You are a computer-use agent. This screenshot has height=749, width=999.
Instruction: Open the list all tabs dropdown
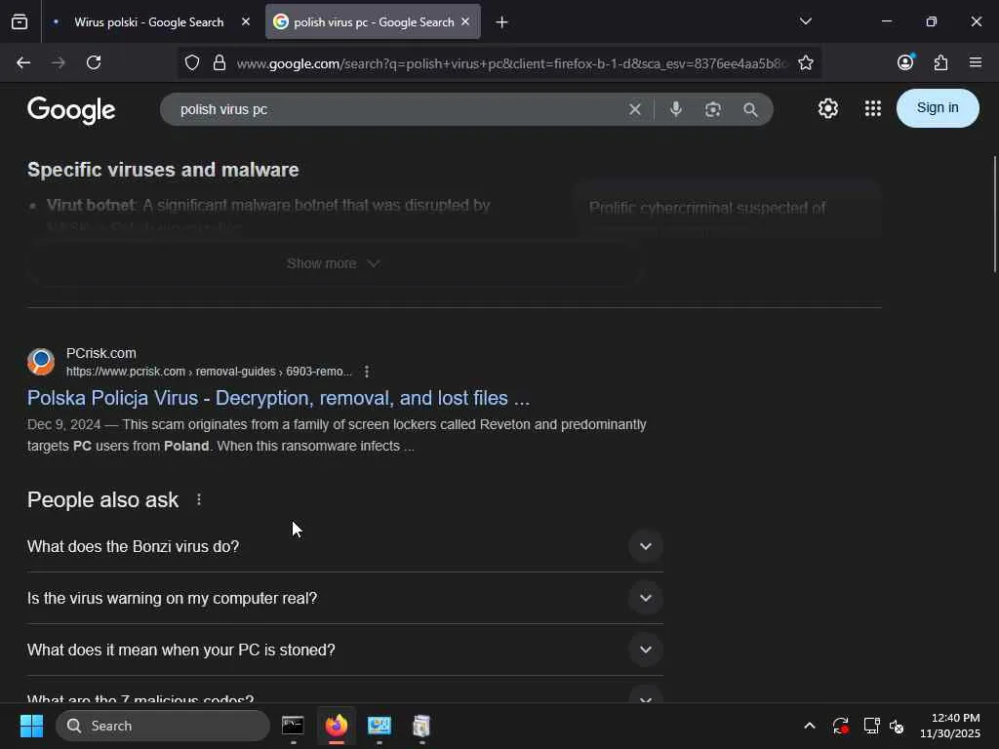[x=806, y=21]
